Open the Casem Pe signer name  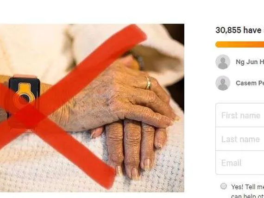250,83
